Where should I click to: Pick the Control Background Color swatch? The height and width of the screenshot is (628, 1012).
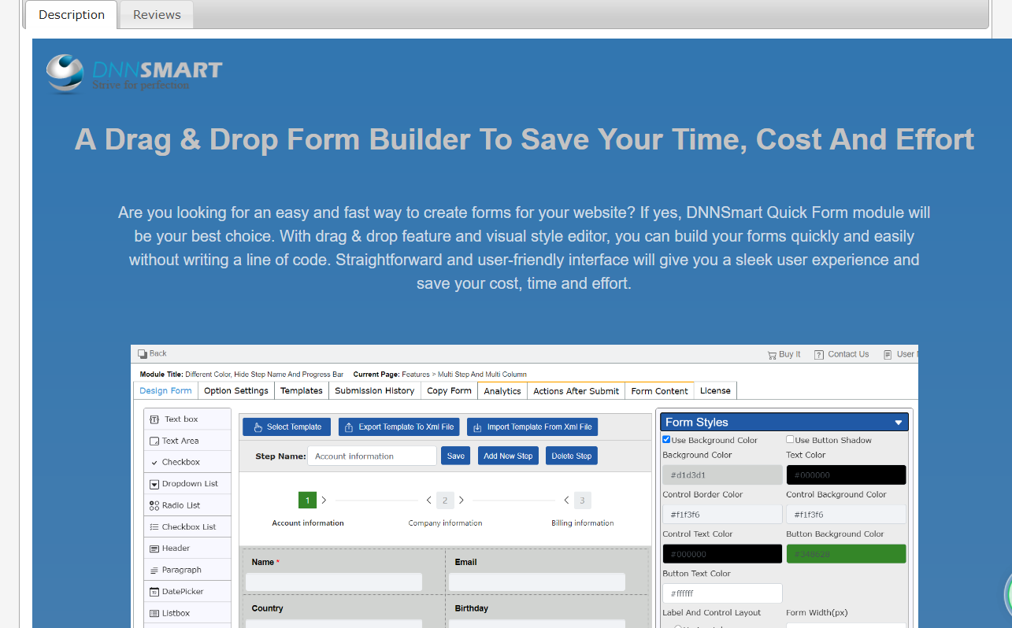(846, 515)
